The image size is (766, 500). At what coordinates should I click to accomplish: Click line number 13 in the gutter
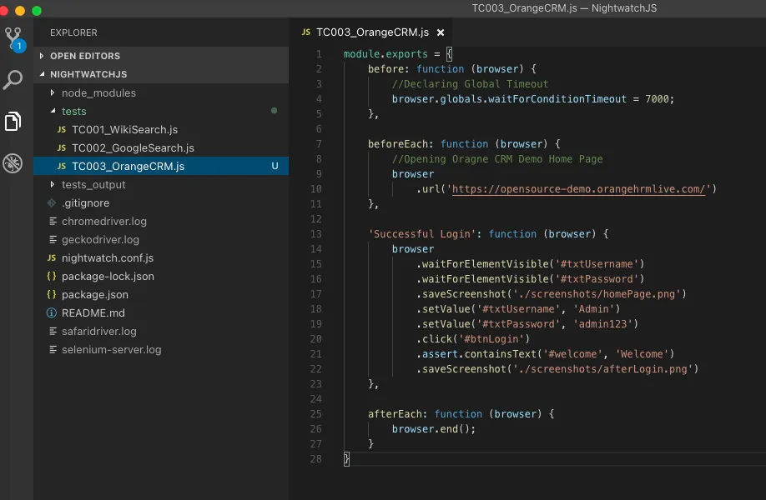coord(316,234)
